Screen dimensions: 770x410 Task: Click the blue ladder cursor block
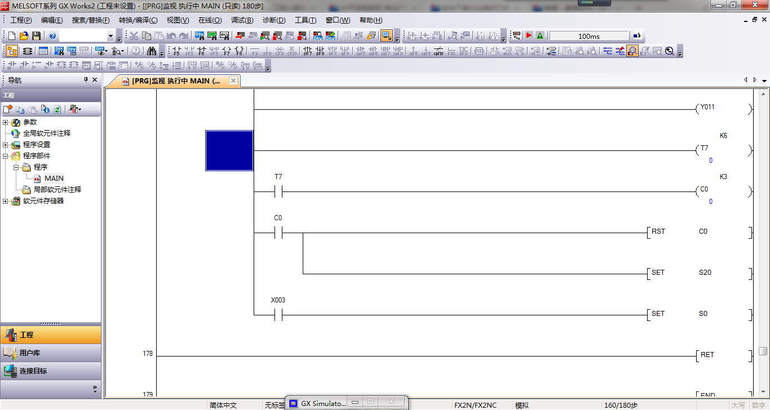click(229, 150)
